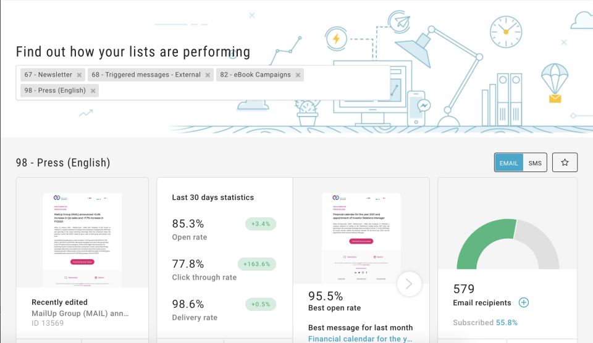The image size is (593, 343).
Task: Remove the 98 - Press (English) tag
Action: [x=93, y=91]
